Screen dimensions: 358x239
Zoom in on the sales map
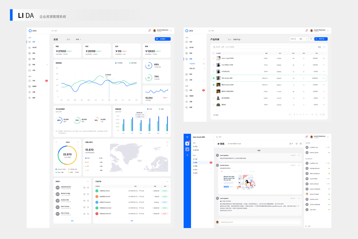pos(167,142)
